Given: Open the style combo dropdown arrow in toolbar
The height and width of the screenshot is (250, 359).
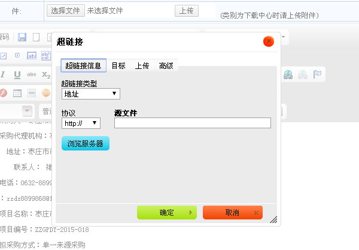Looking at the screenshot, I should (26, 111).
